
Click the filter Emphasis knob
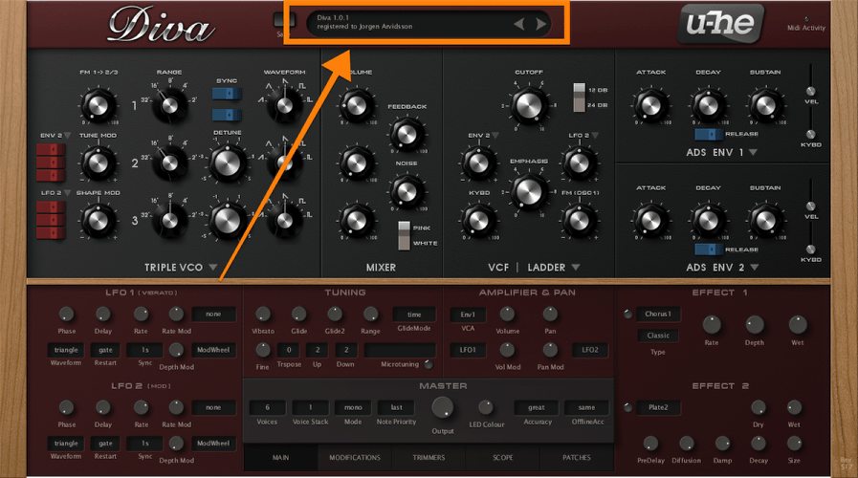(x=528, y=192)
